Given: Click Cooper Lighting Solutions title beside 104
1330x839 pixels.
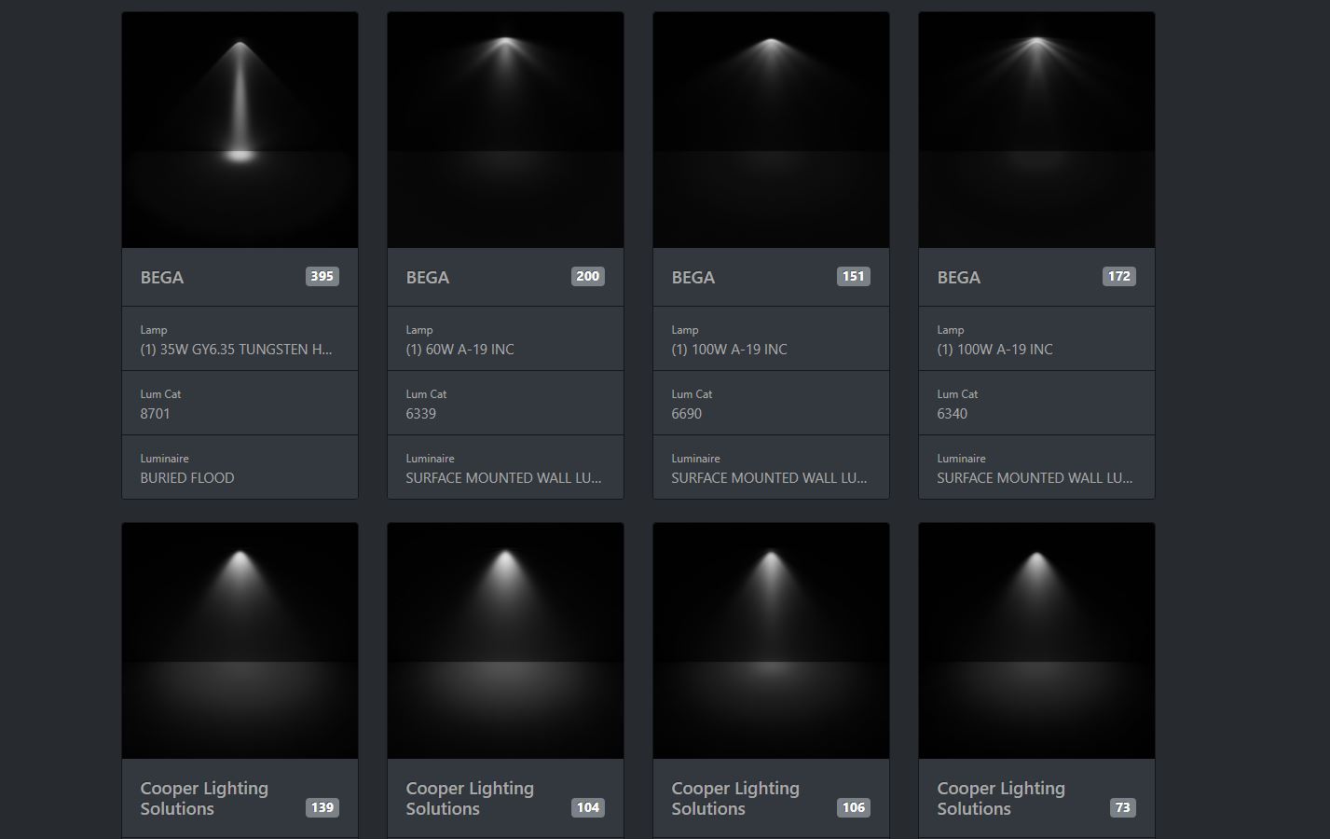Looking at the screenshot, I should click(x=470, y=798).
